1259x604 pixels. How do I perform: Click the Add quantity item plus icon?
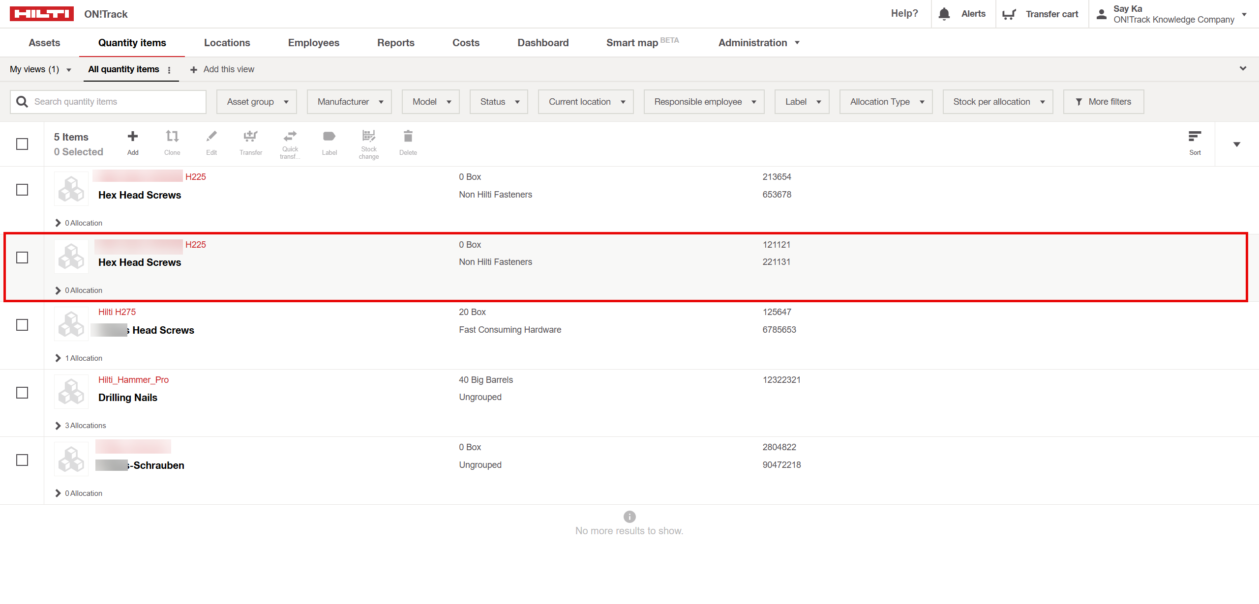click(132, 137)
